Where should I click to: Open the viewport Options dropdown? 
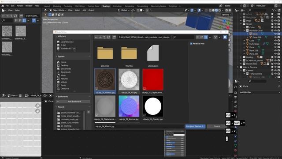click(x=226, y=15)
